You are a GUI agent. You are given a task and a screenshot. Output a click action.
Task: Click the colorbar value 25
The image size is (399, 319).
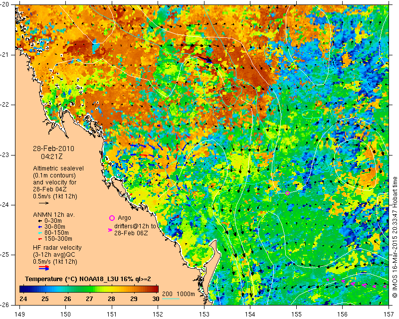click(x=45, y=299)
